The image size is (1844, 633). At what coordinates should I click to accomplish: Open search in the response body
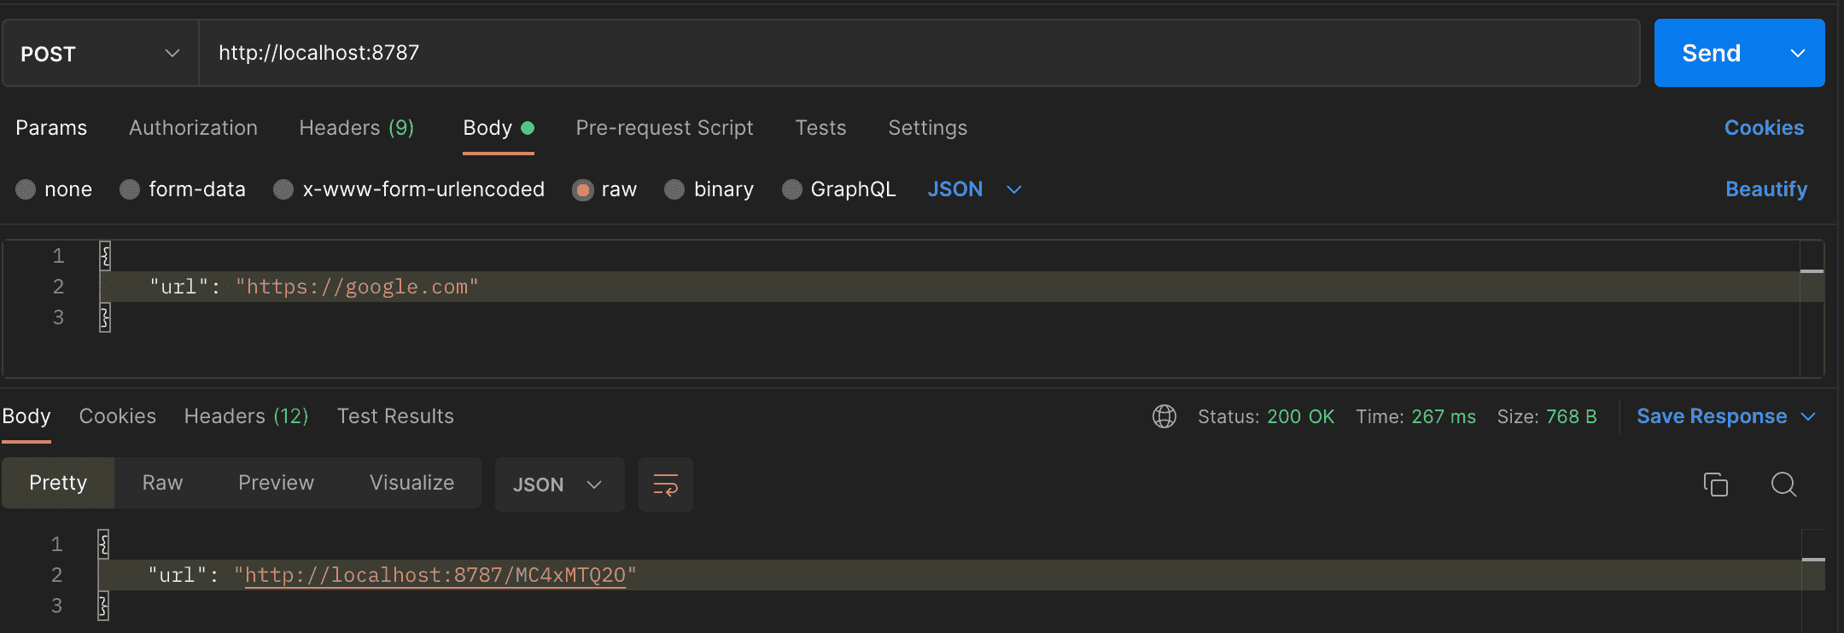click(x=1783, y=485)
